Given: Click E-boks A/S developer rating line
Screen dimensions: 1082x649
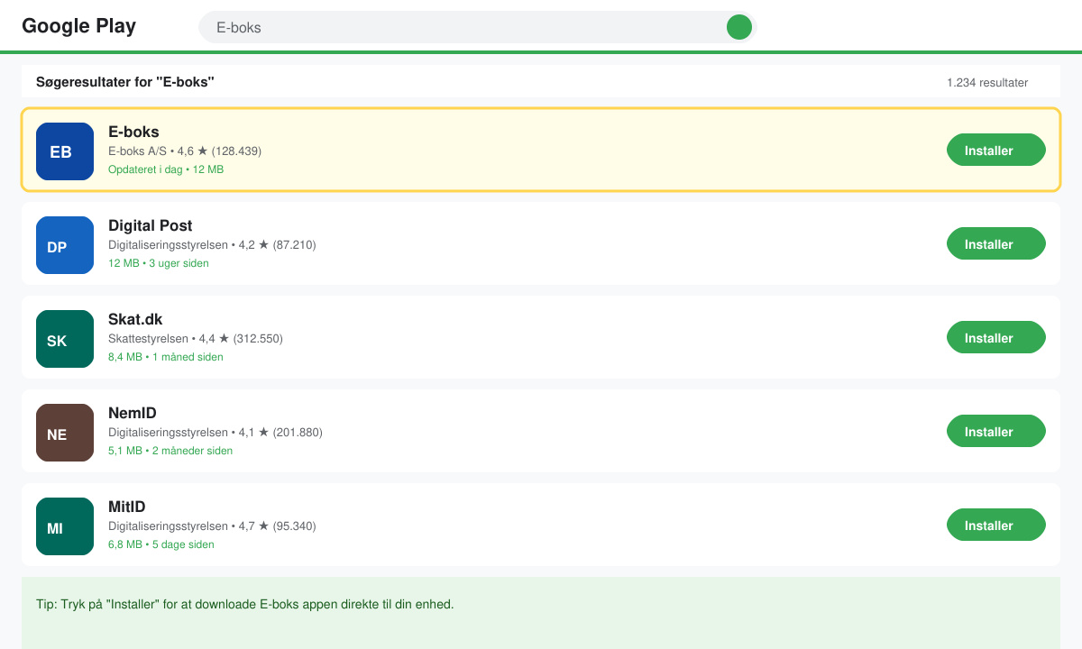Looking at the screenshot, I should pos(185,151).
